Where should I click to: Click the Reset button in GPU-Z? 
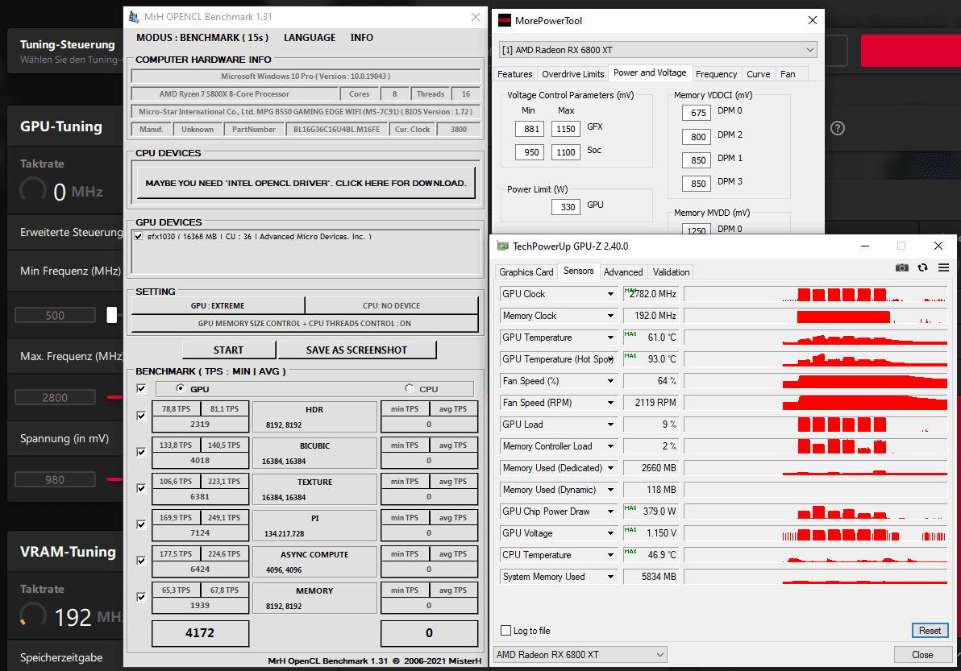click(930, 630)
